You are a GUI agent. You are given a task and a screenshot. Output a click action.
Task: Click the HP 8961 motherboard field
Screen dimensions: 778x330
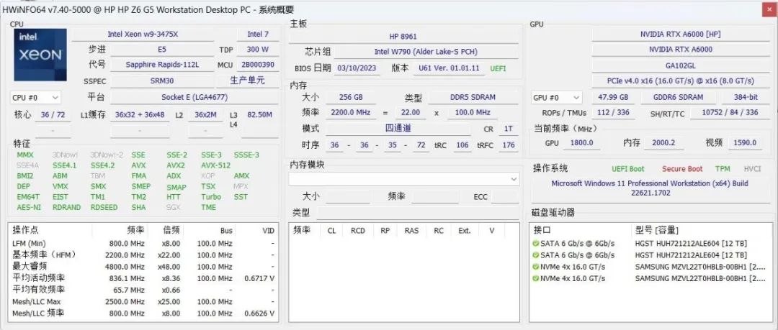(403, 37)
